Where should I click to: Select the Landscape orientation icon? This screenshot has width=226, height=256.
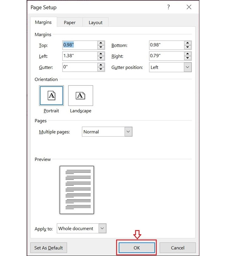click(x=80, y=95)
